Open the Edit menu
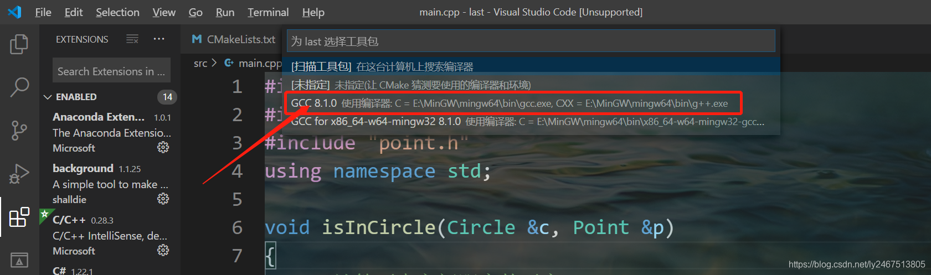931x275 pixels. tap(74, 12)
